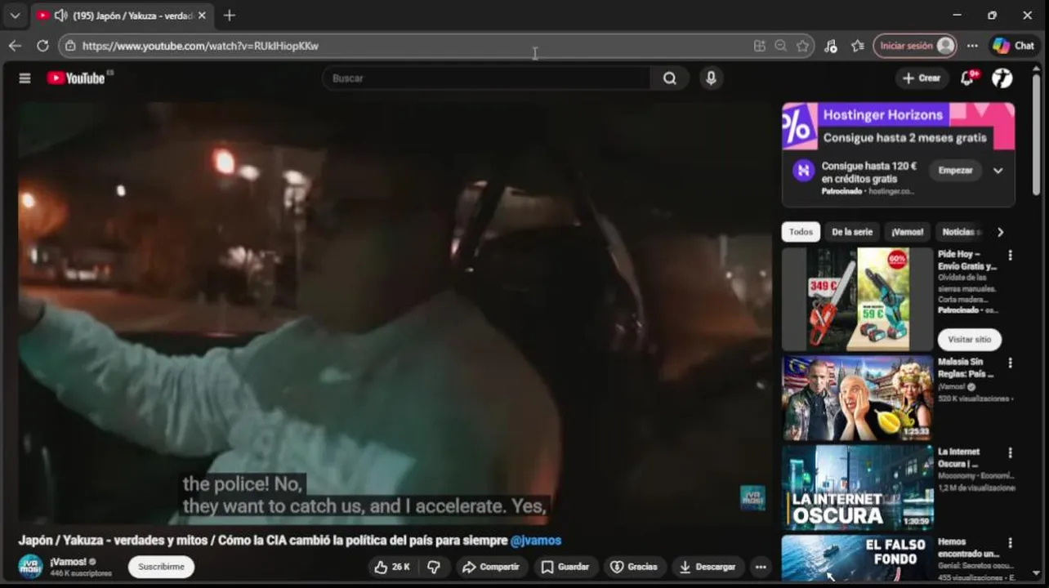Click the YouTube search field Buscar
This screenshot has height=588, width=1049.
pos(487,78)
